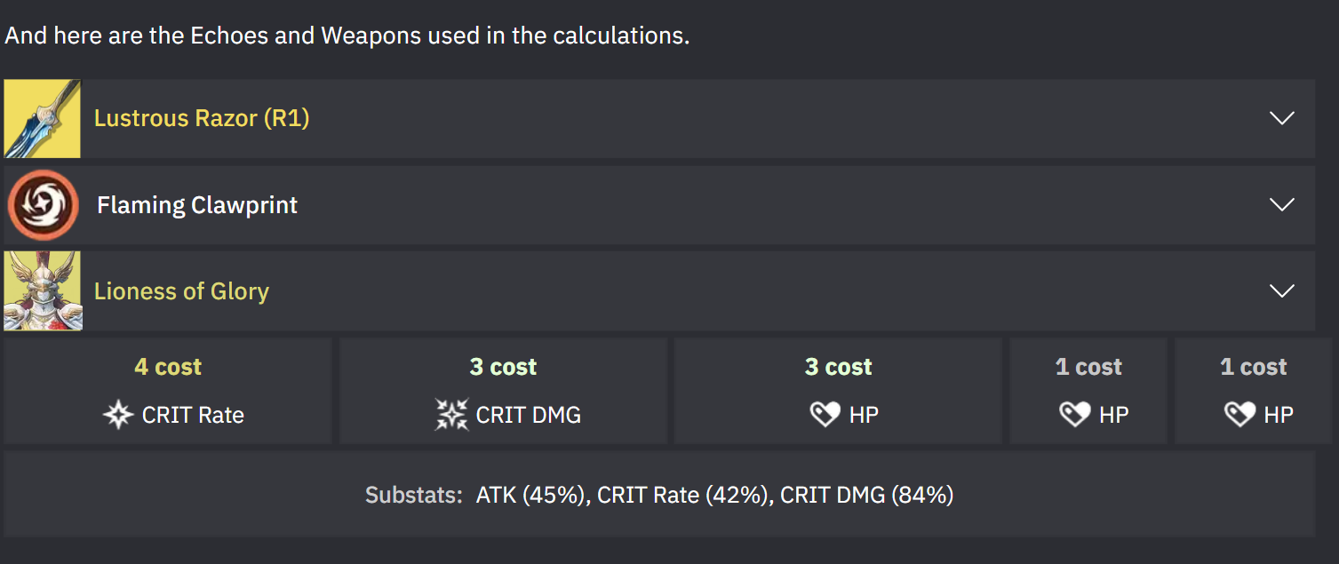Screen dimensions: 1339x564
Task: Select the first 3 cost heading above CRIT DMG
Action: (503, 367)
